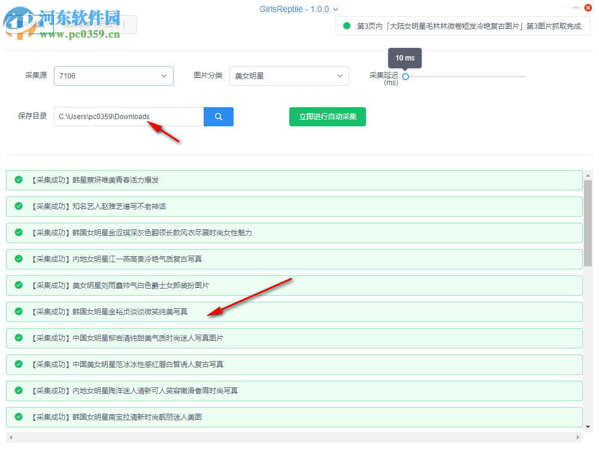Click the horizontal scrollbar right arrow
Viewport: 599px width, 449px height.
(577, 437)
